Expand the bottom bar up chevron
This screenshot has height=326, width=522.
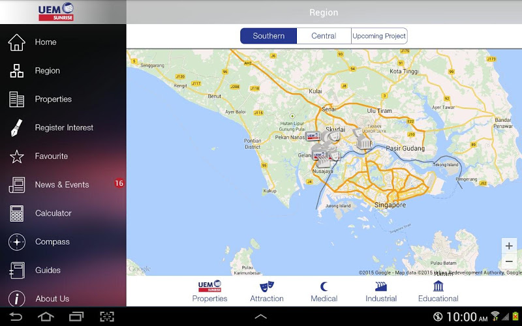pyautogui.click(x=260, y=317)
